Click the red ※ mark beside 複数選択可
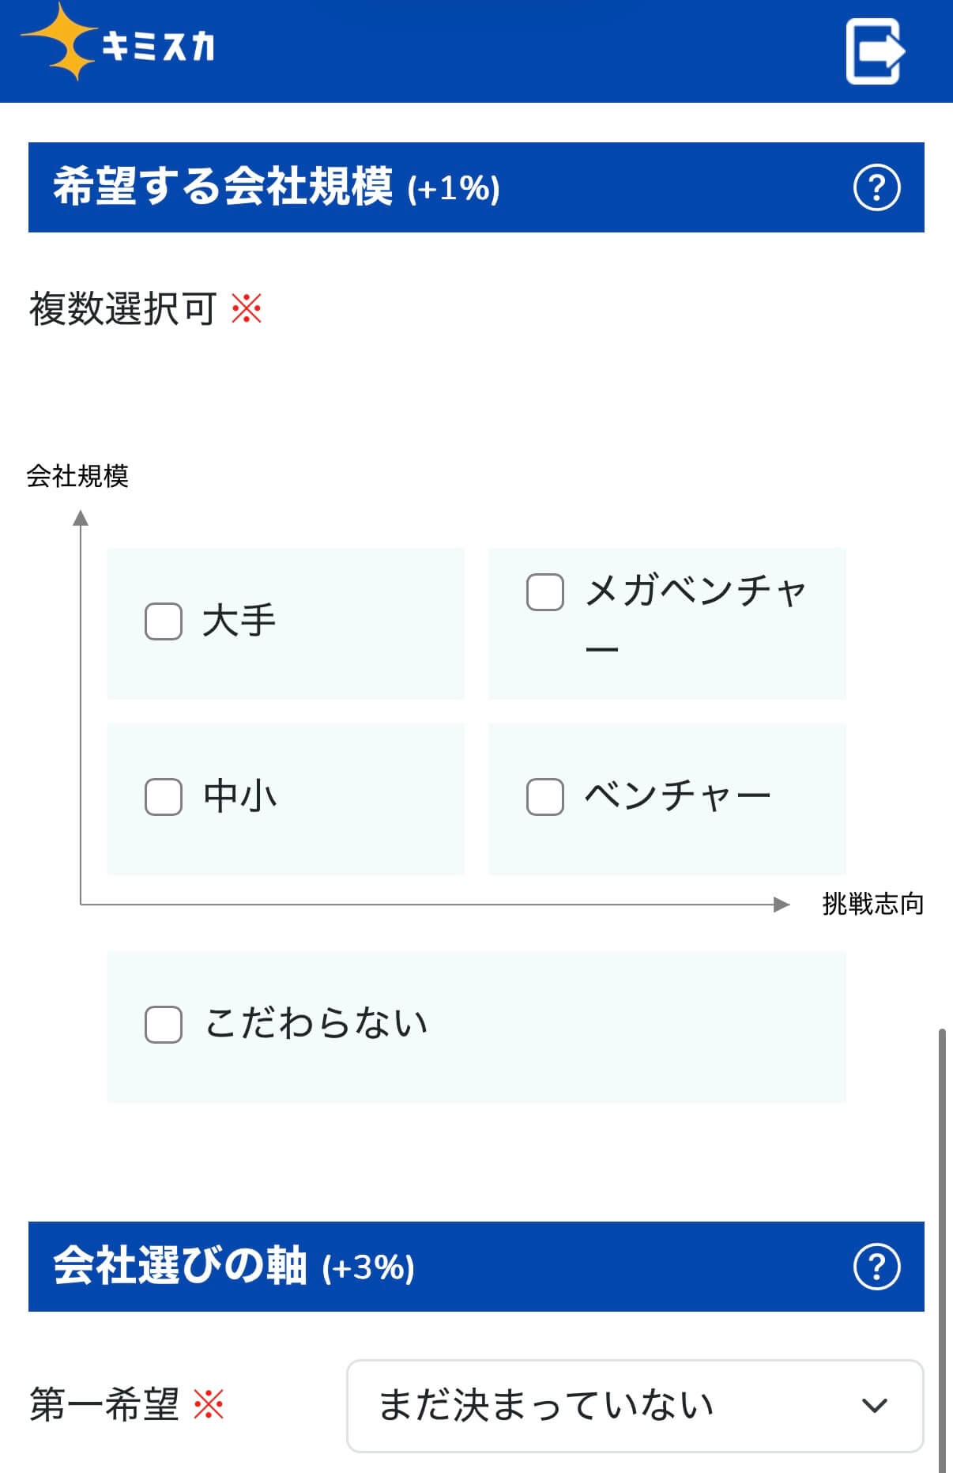Image resolution: width=953 pixels, height=1473 pixels. point(247,308)
